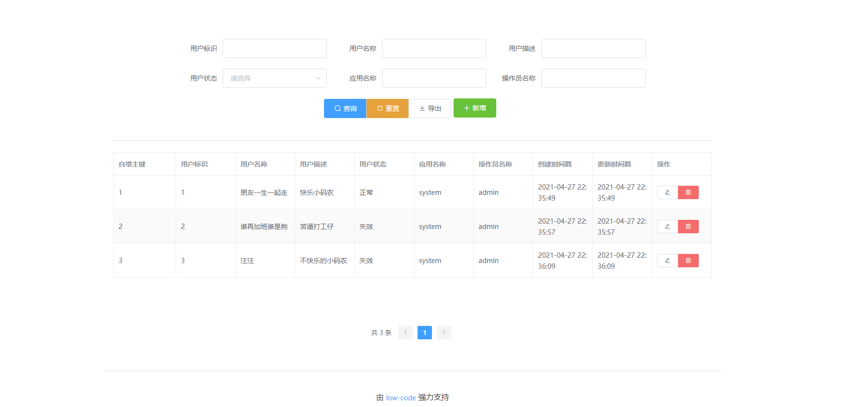Click the 重置 reset button
The image size is (862, 407).
[x=387, y=108]
